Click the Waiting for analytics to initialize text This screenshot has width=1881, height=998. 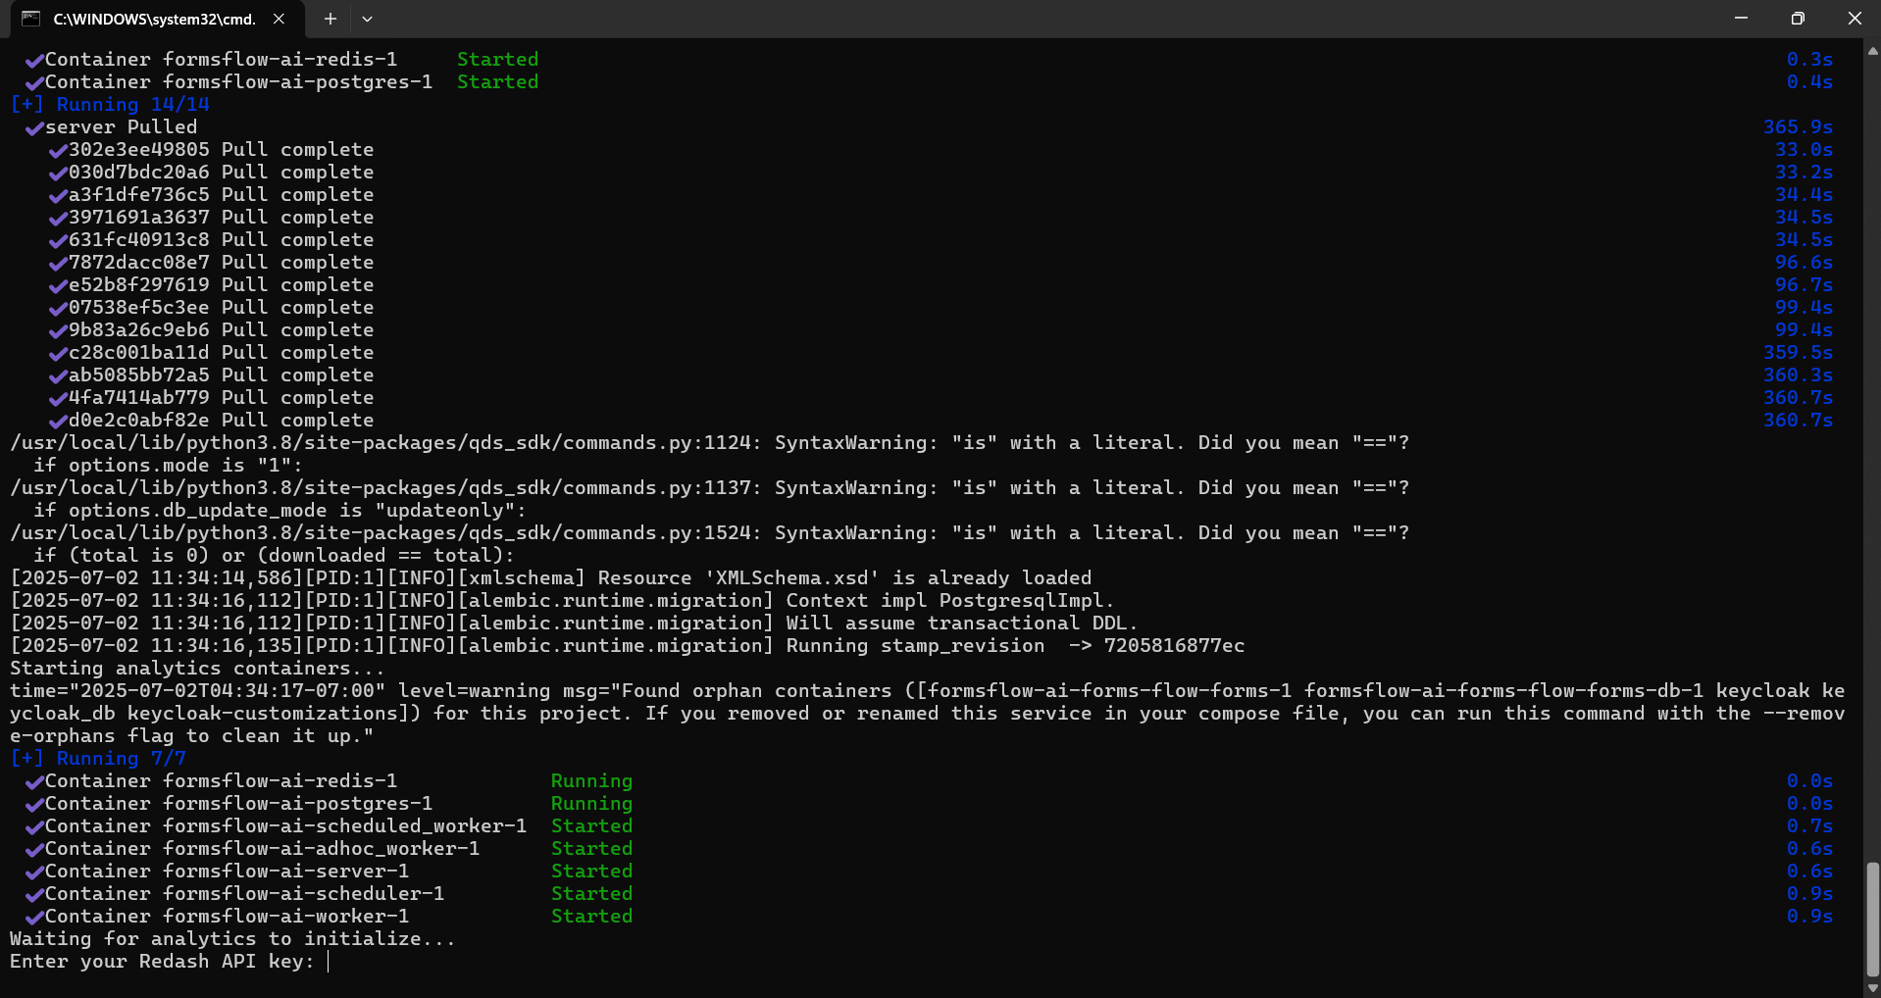(231, 938)
